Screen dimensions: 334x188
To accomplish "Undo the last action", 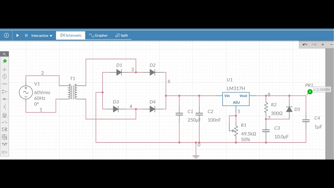I will (305, 45).
